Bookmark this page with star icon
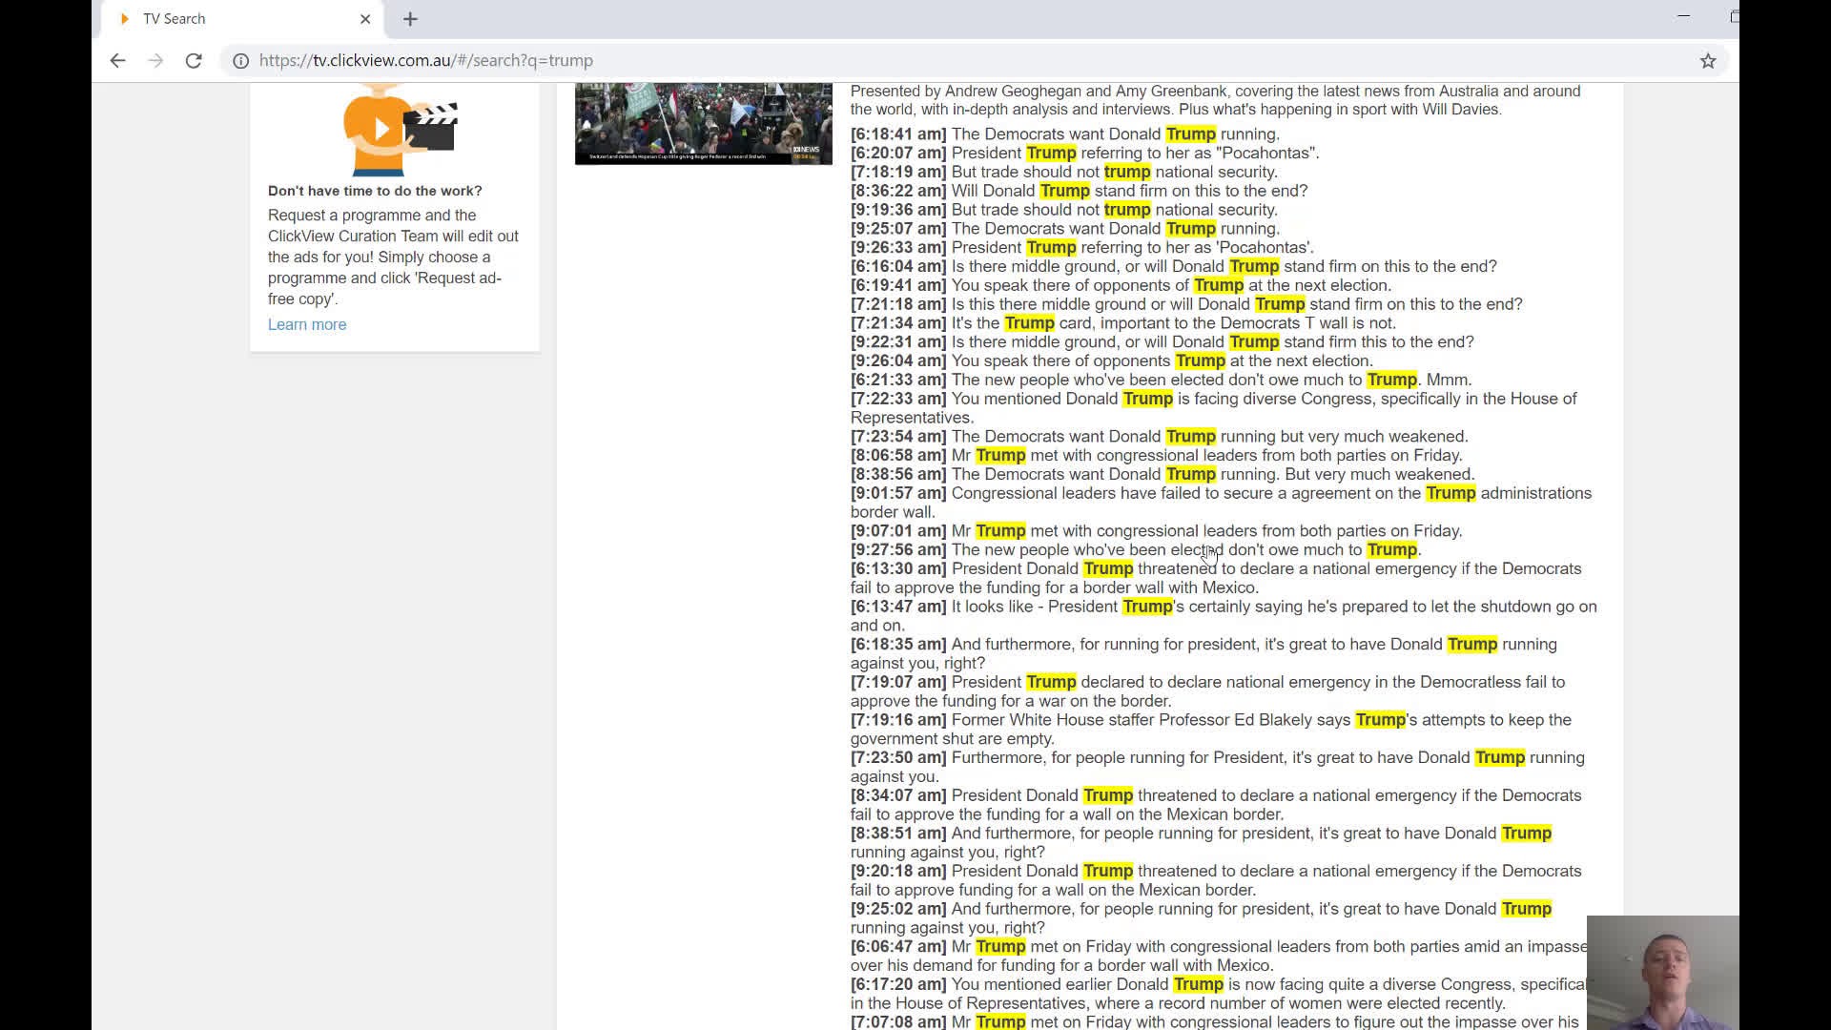This screenshot has height=1030, width=1831. 1707,60
